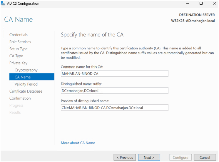Viewport: 219px width, 162px height.
Task: Cancel the AD CS configuration
Action: pos(205,158)
